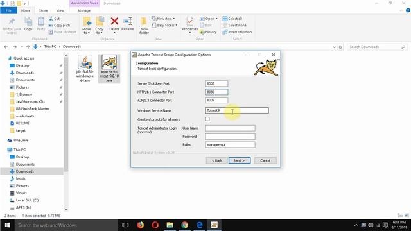Click Next in Tomcat Setup
This screenshot has width=411, height=231.
coord(240,160)
